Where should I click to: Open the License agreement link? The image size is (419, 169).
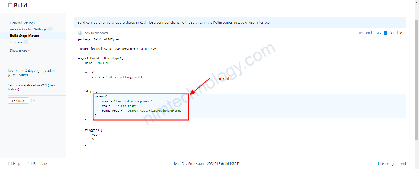392,163
